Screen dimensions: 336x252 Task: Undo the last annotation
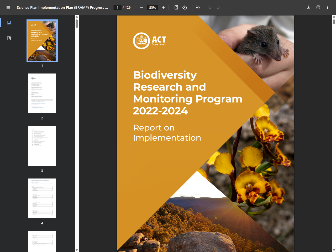pos(210,7)
